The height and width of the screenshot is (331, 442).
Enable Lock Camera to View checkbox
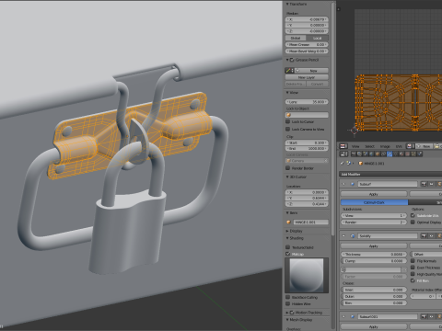click(x=288, y=129)
